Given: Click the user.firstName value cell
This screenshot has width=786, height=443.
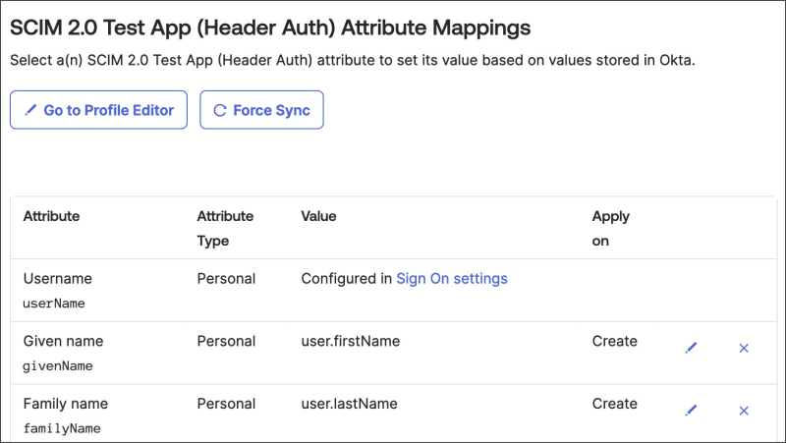Looking at the screenshot, I should (x=351, y=341).
